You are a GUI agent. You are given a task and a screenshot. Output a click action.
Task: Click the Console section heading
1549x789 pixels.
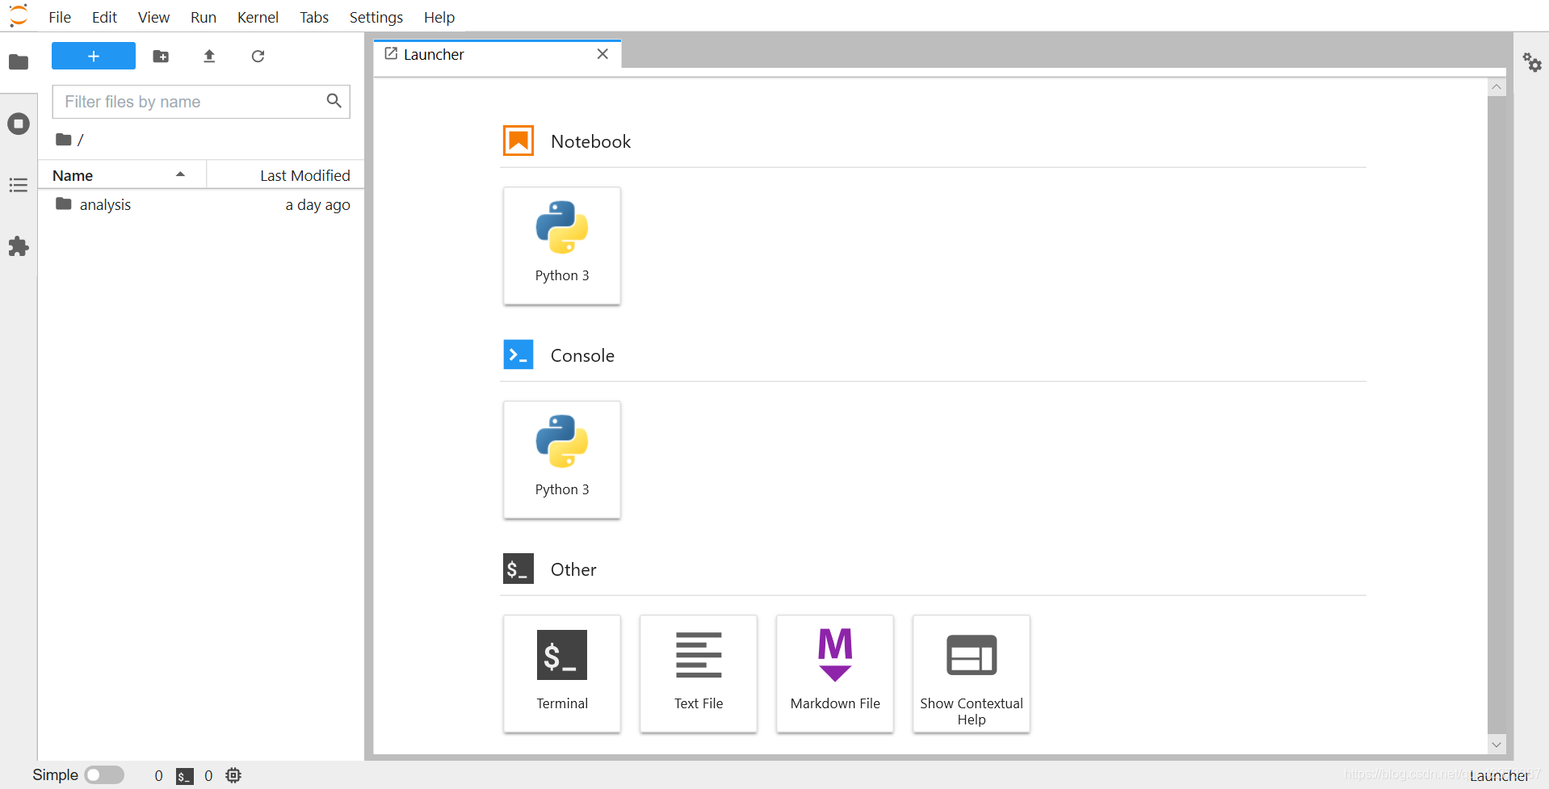coord(582,355)
